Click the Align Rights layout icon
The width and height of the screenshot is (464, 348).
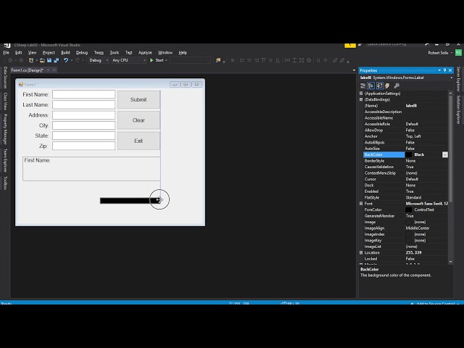[256, 60]
